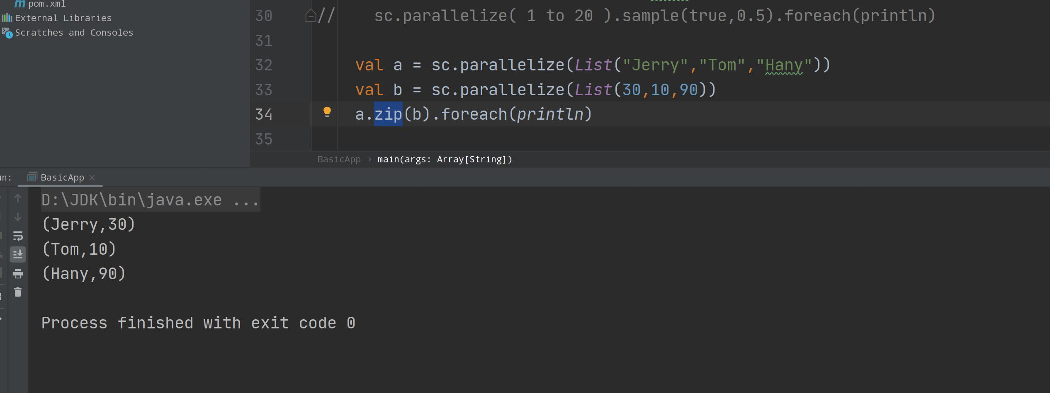Click line number 30 in the gutter

[264, 16]
